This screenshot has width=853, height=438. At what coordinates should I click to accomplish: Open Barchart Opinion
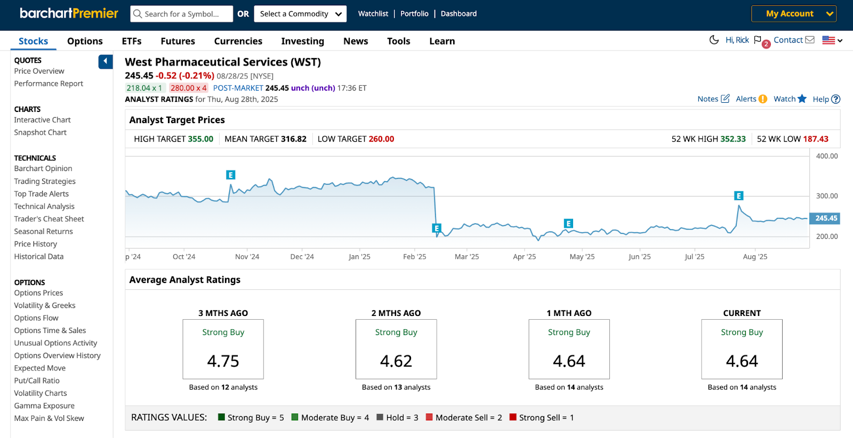coord(43,168)
